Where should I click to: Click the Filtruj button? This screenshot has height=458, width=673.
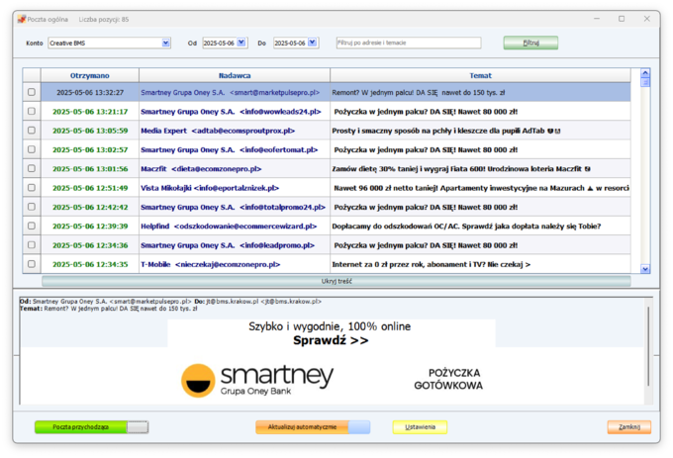click(530, 43)
